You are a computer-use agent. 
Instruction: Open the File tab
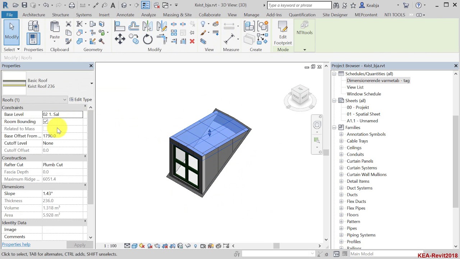click(10, 15)
